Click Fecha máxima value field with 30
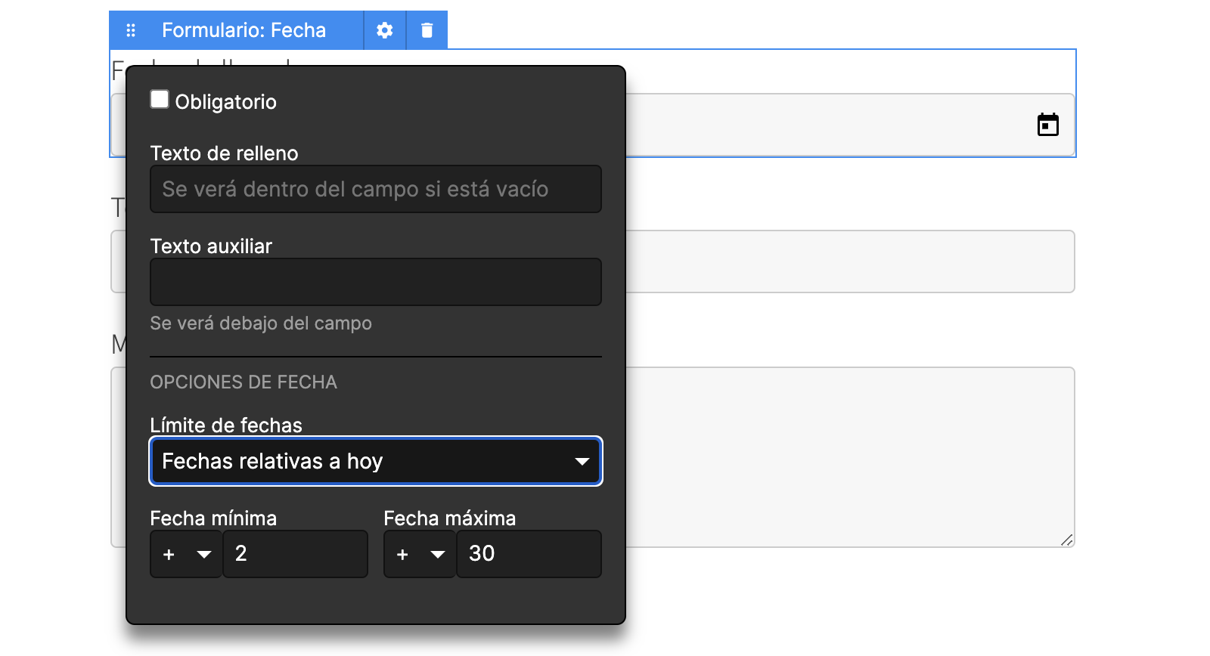1210x656 pixels. click(529, 554)
